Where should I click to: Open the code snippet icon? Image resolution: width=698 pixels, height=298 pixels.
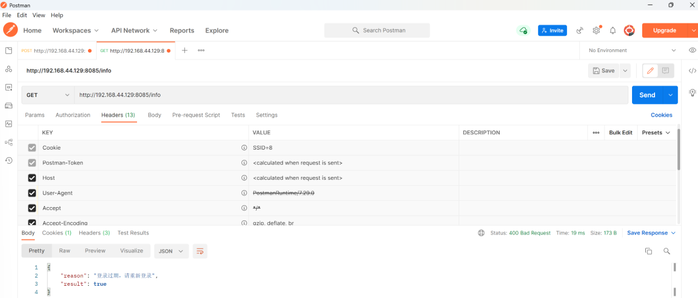692,71
